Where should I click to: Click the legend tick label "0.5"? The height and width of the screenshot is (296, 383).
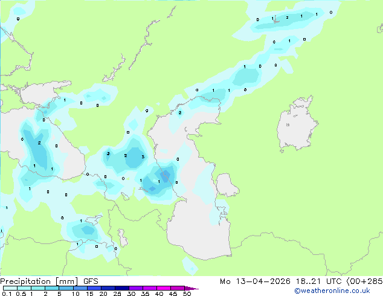click(x=21, y=294)
